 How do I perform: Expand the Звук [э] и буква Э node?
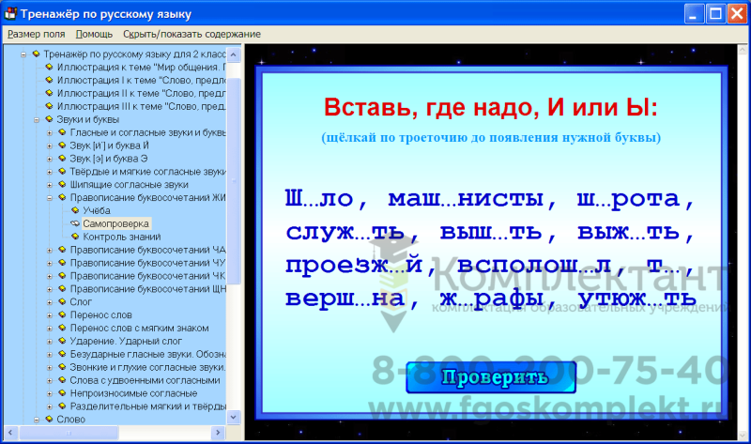point(50,159)
